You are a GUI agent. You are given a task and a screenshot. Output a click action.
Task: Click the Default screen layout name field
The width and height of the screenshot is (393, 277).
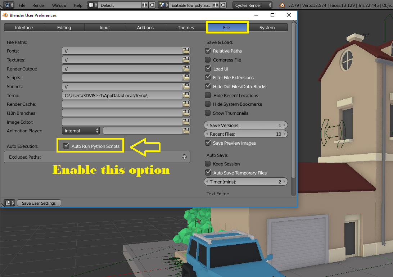point(120,5)
